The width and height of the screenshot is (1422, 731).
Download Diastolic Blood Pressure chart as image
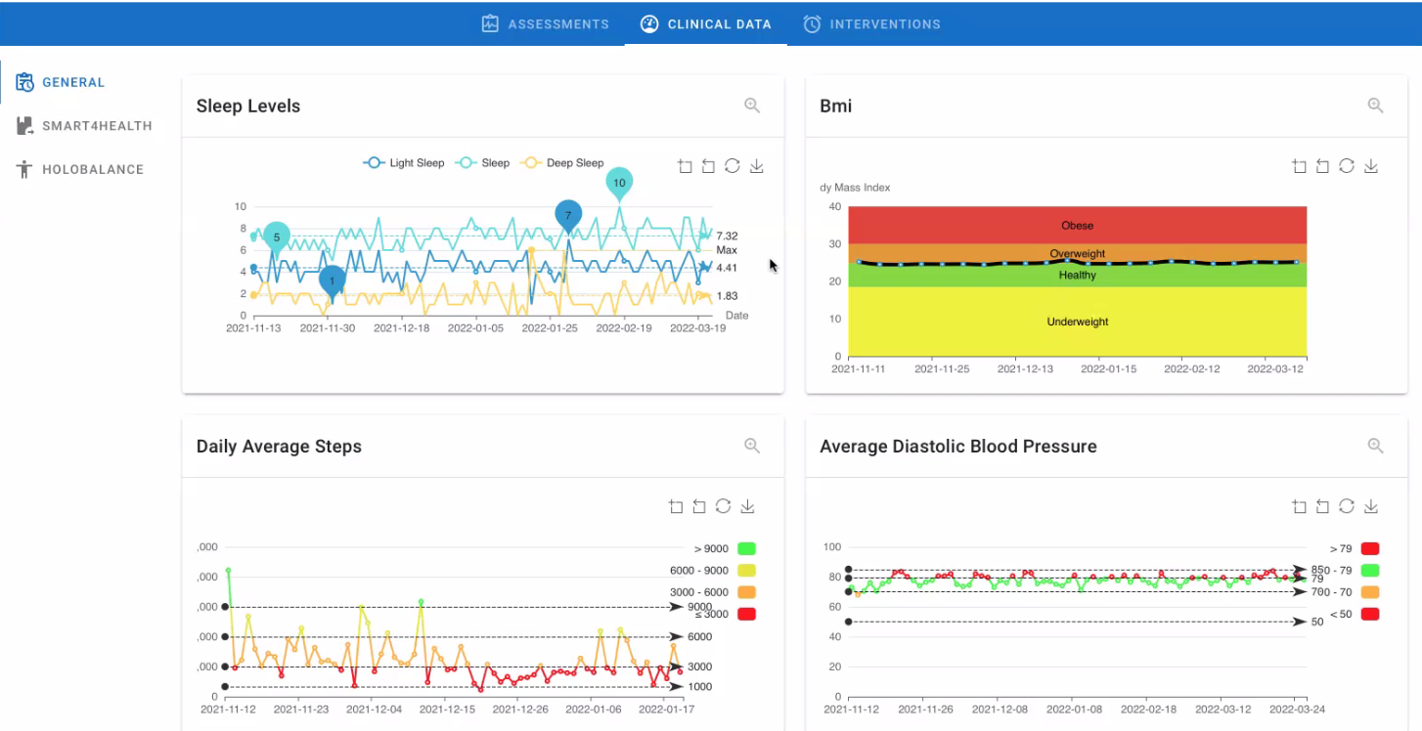(x=1370, y=506)
